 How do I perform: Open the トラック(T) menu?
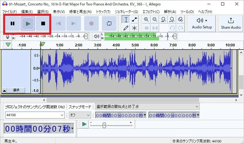tap(103, 12)
